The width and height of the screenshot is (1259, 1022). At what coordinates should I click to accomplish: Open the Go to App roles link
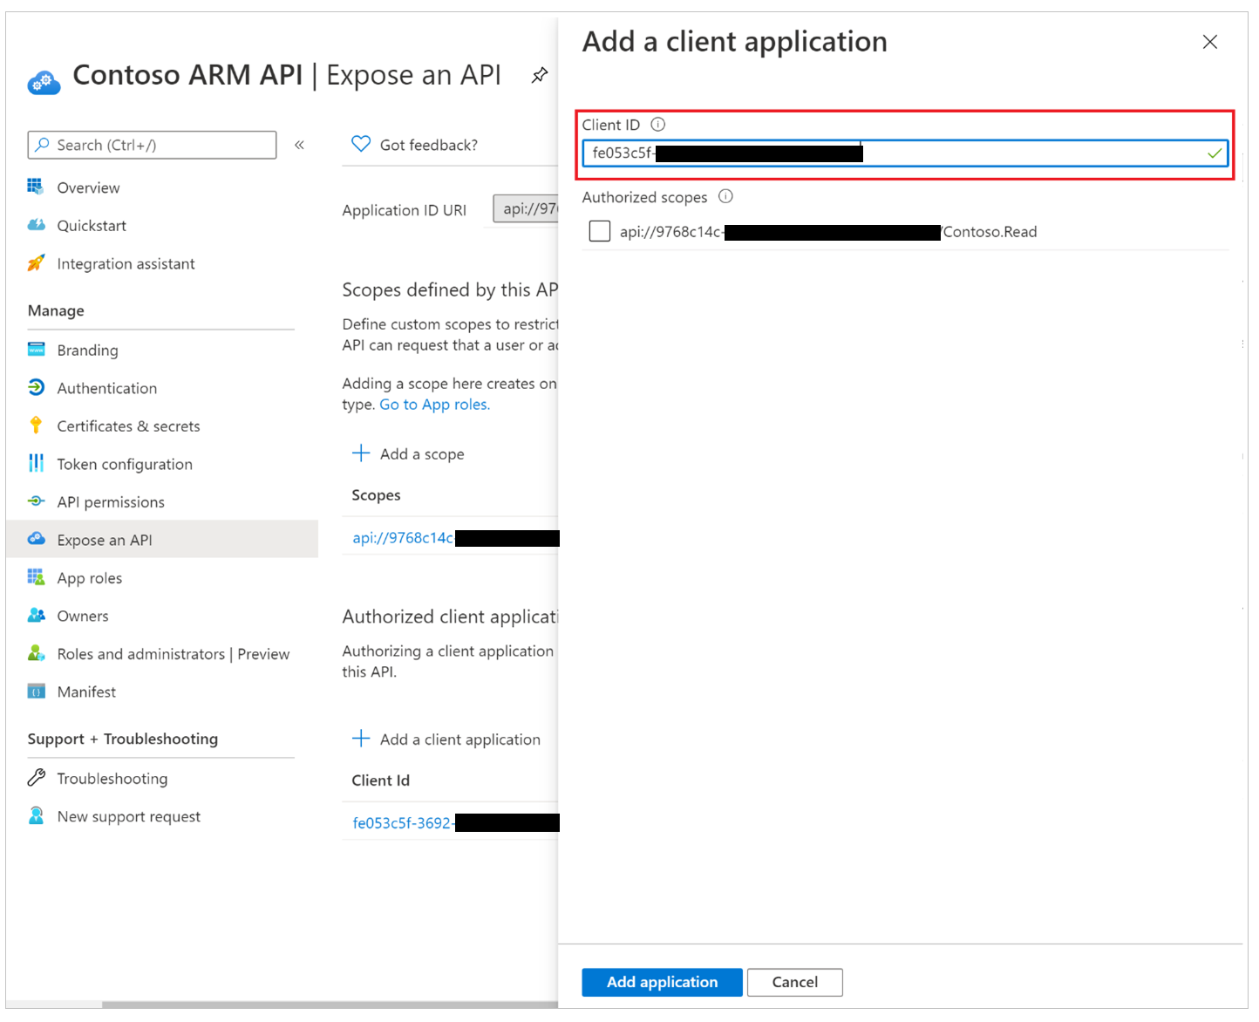pos(433,404)
